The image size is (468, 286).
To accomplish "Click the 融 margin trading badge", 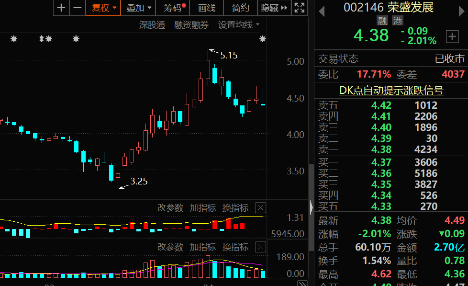I will pyautogui.click(x=382, y=21).
